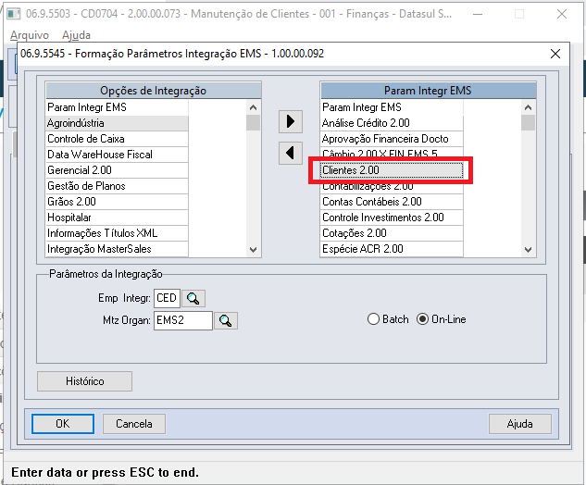Viewport: 586px width, 485px height.
Task: Click the Emp Integr input field
Action: [167, 298]
